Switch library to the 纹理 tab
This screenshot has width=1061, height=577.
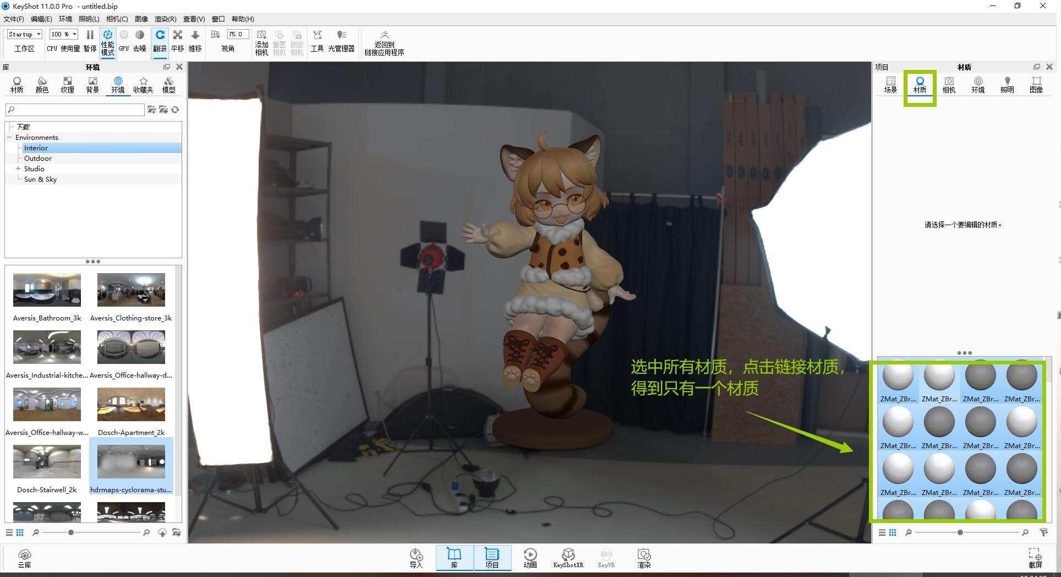67,85
